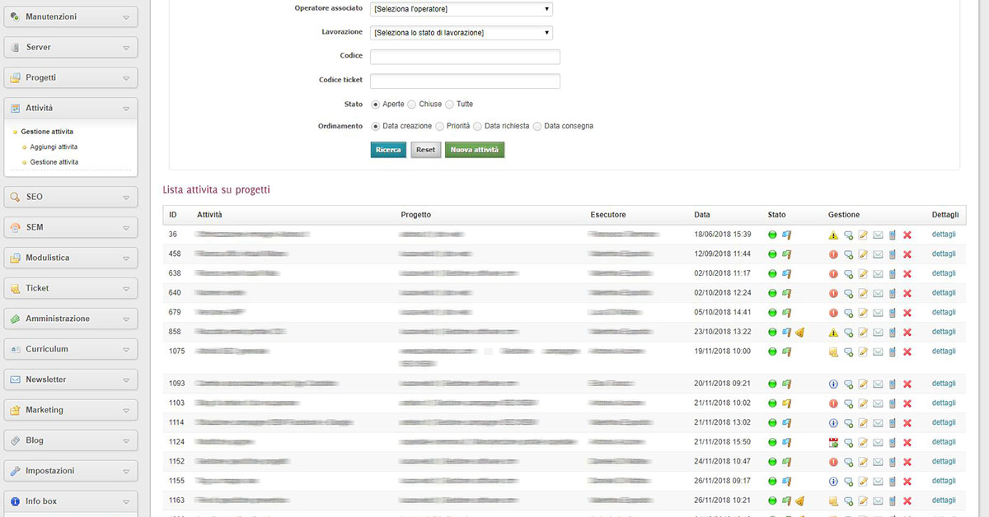Click the red alert icon in row 1103
Screen dimensions: 989x517
(x=833, y=403)
